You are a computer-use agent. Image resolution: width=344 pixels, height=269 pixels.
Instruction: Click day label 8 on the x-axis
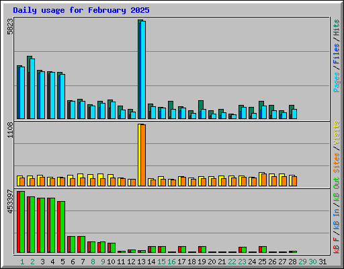click(x=93, y=262)
